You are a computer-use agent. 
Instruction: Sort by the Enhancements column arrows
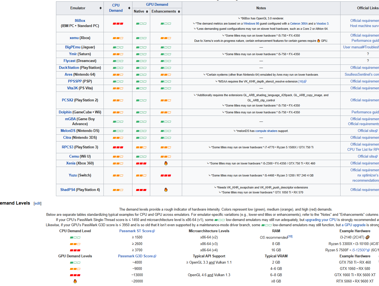179,11
